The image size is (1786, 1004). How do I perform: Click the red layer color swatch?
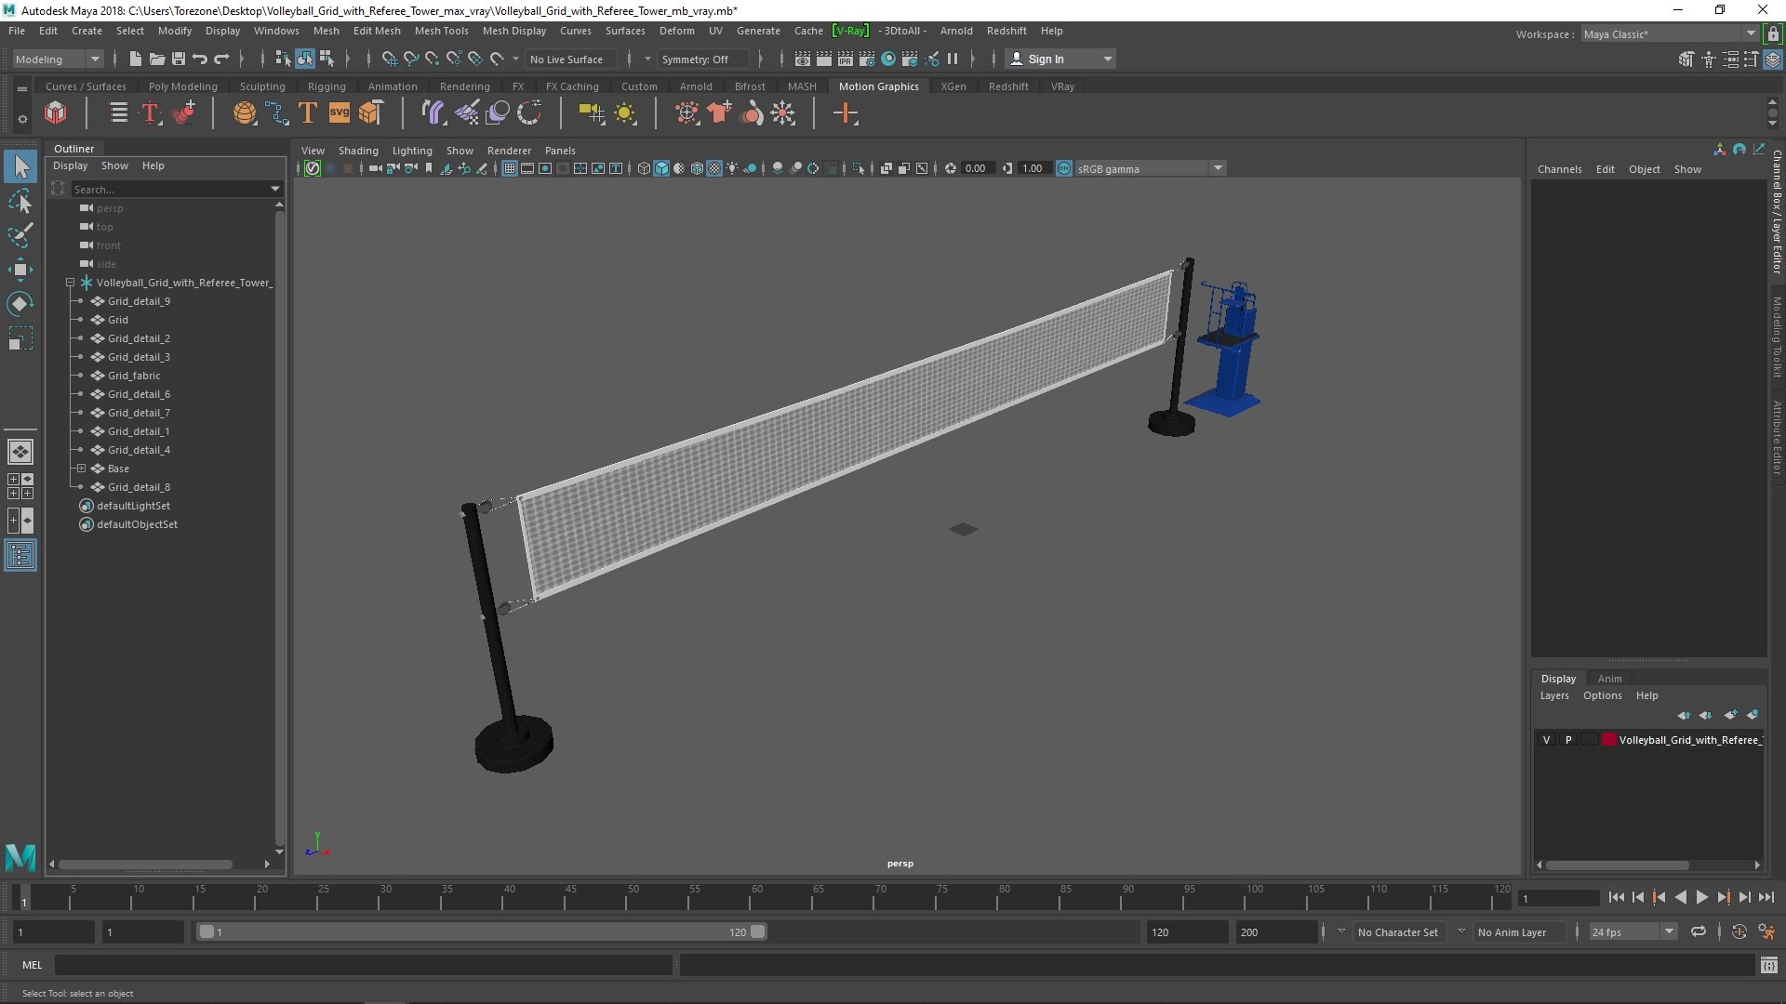(x=1608, y=740)
